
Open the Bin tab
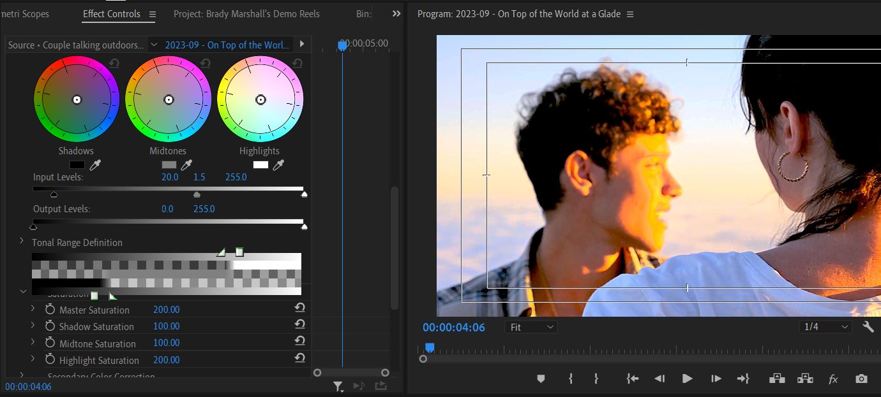click(363, 13)
